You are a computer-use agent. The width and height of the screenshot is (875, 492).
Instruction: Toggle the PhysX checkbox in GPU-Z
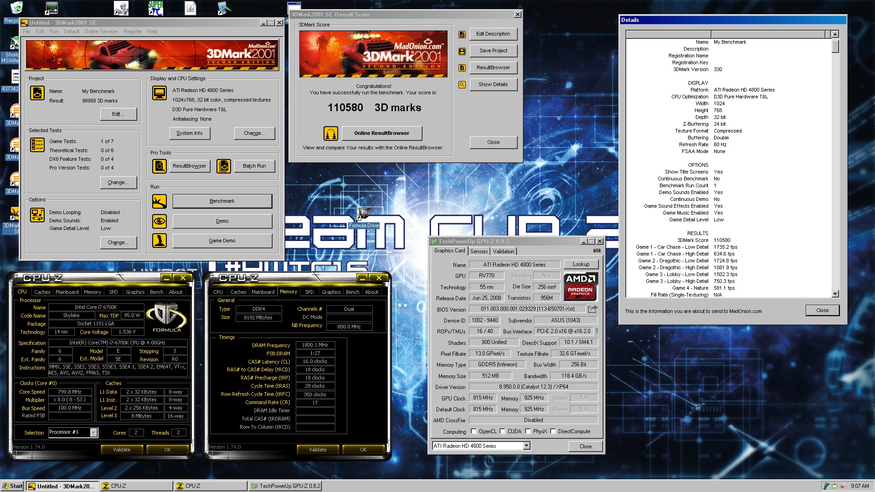pos(528,431)
